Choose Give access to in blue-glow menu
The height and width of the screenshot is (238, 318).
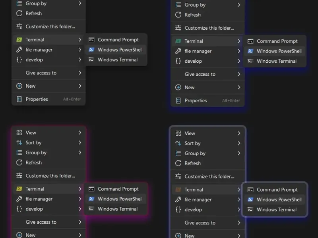[207, 74]
